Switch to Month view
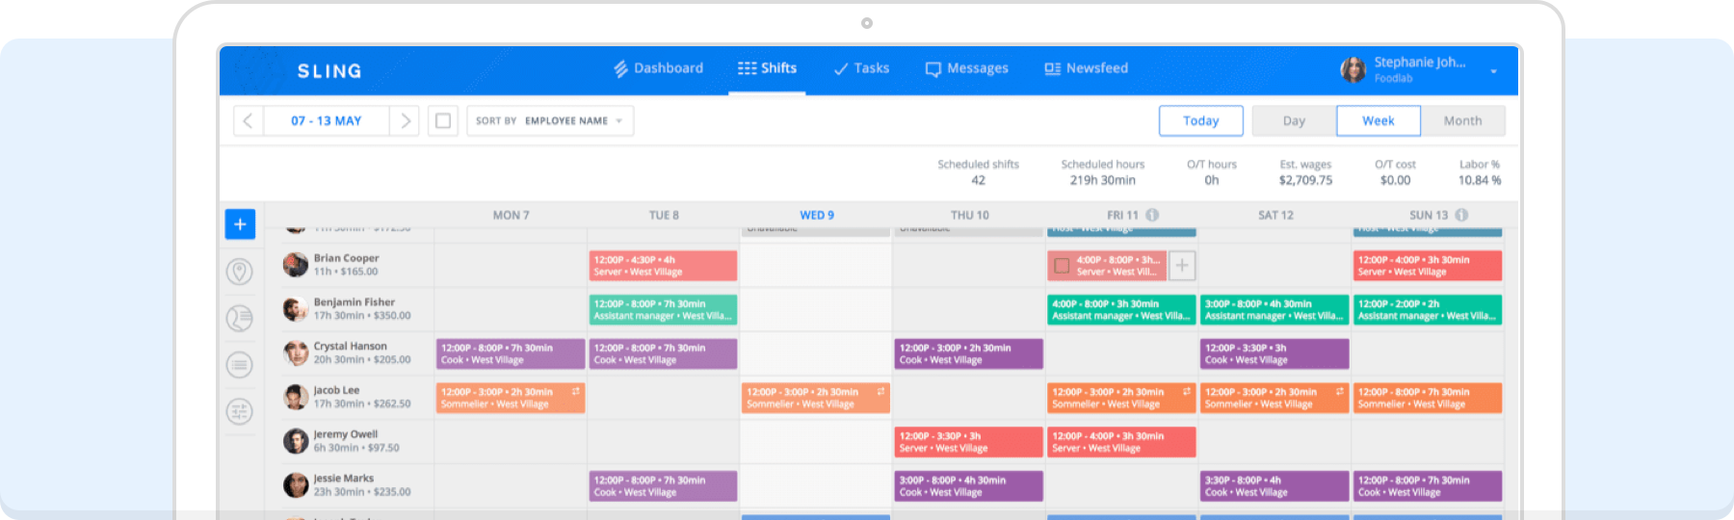1734x520 pixels. point(1461,121)
